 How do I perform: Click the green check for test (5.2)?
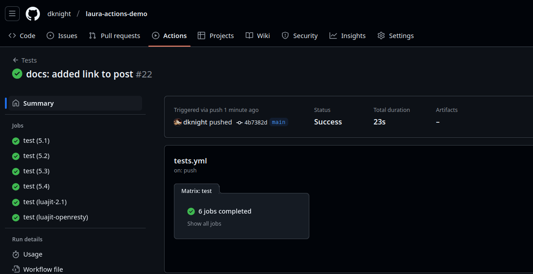(16, 156)
